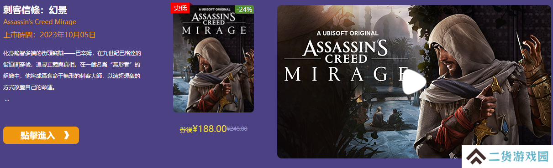Click the chevron arrow inside 點擊進入 button

pos(67,135)
